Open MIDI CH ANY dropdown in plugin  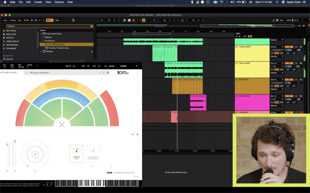point(75,66)
